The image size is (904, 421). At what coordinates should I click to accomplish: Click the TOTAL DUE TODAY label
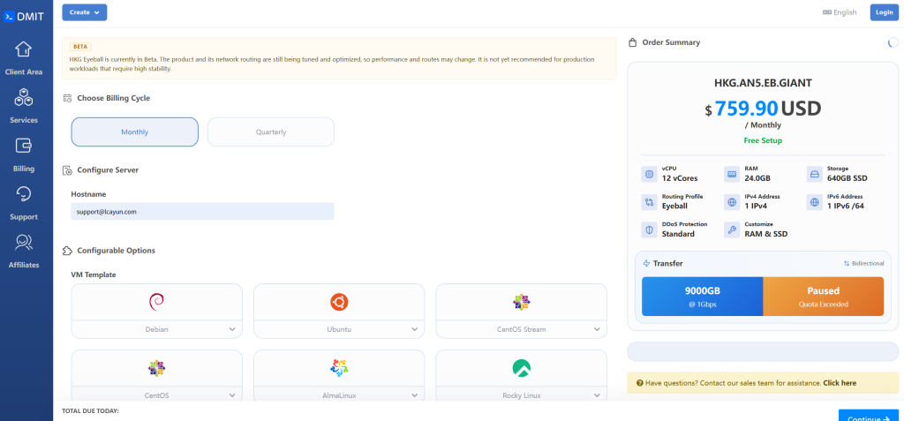pos(91,411)
